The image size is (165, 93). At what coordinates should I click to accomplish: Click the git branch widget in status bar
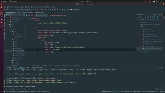pyautogui.click(x=149, y=91)
